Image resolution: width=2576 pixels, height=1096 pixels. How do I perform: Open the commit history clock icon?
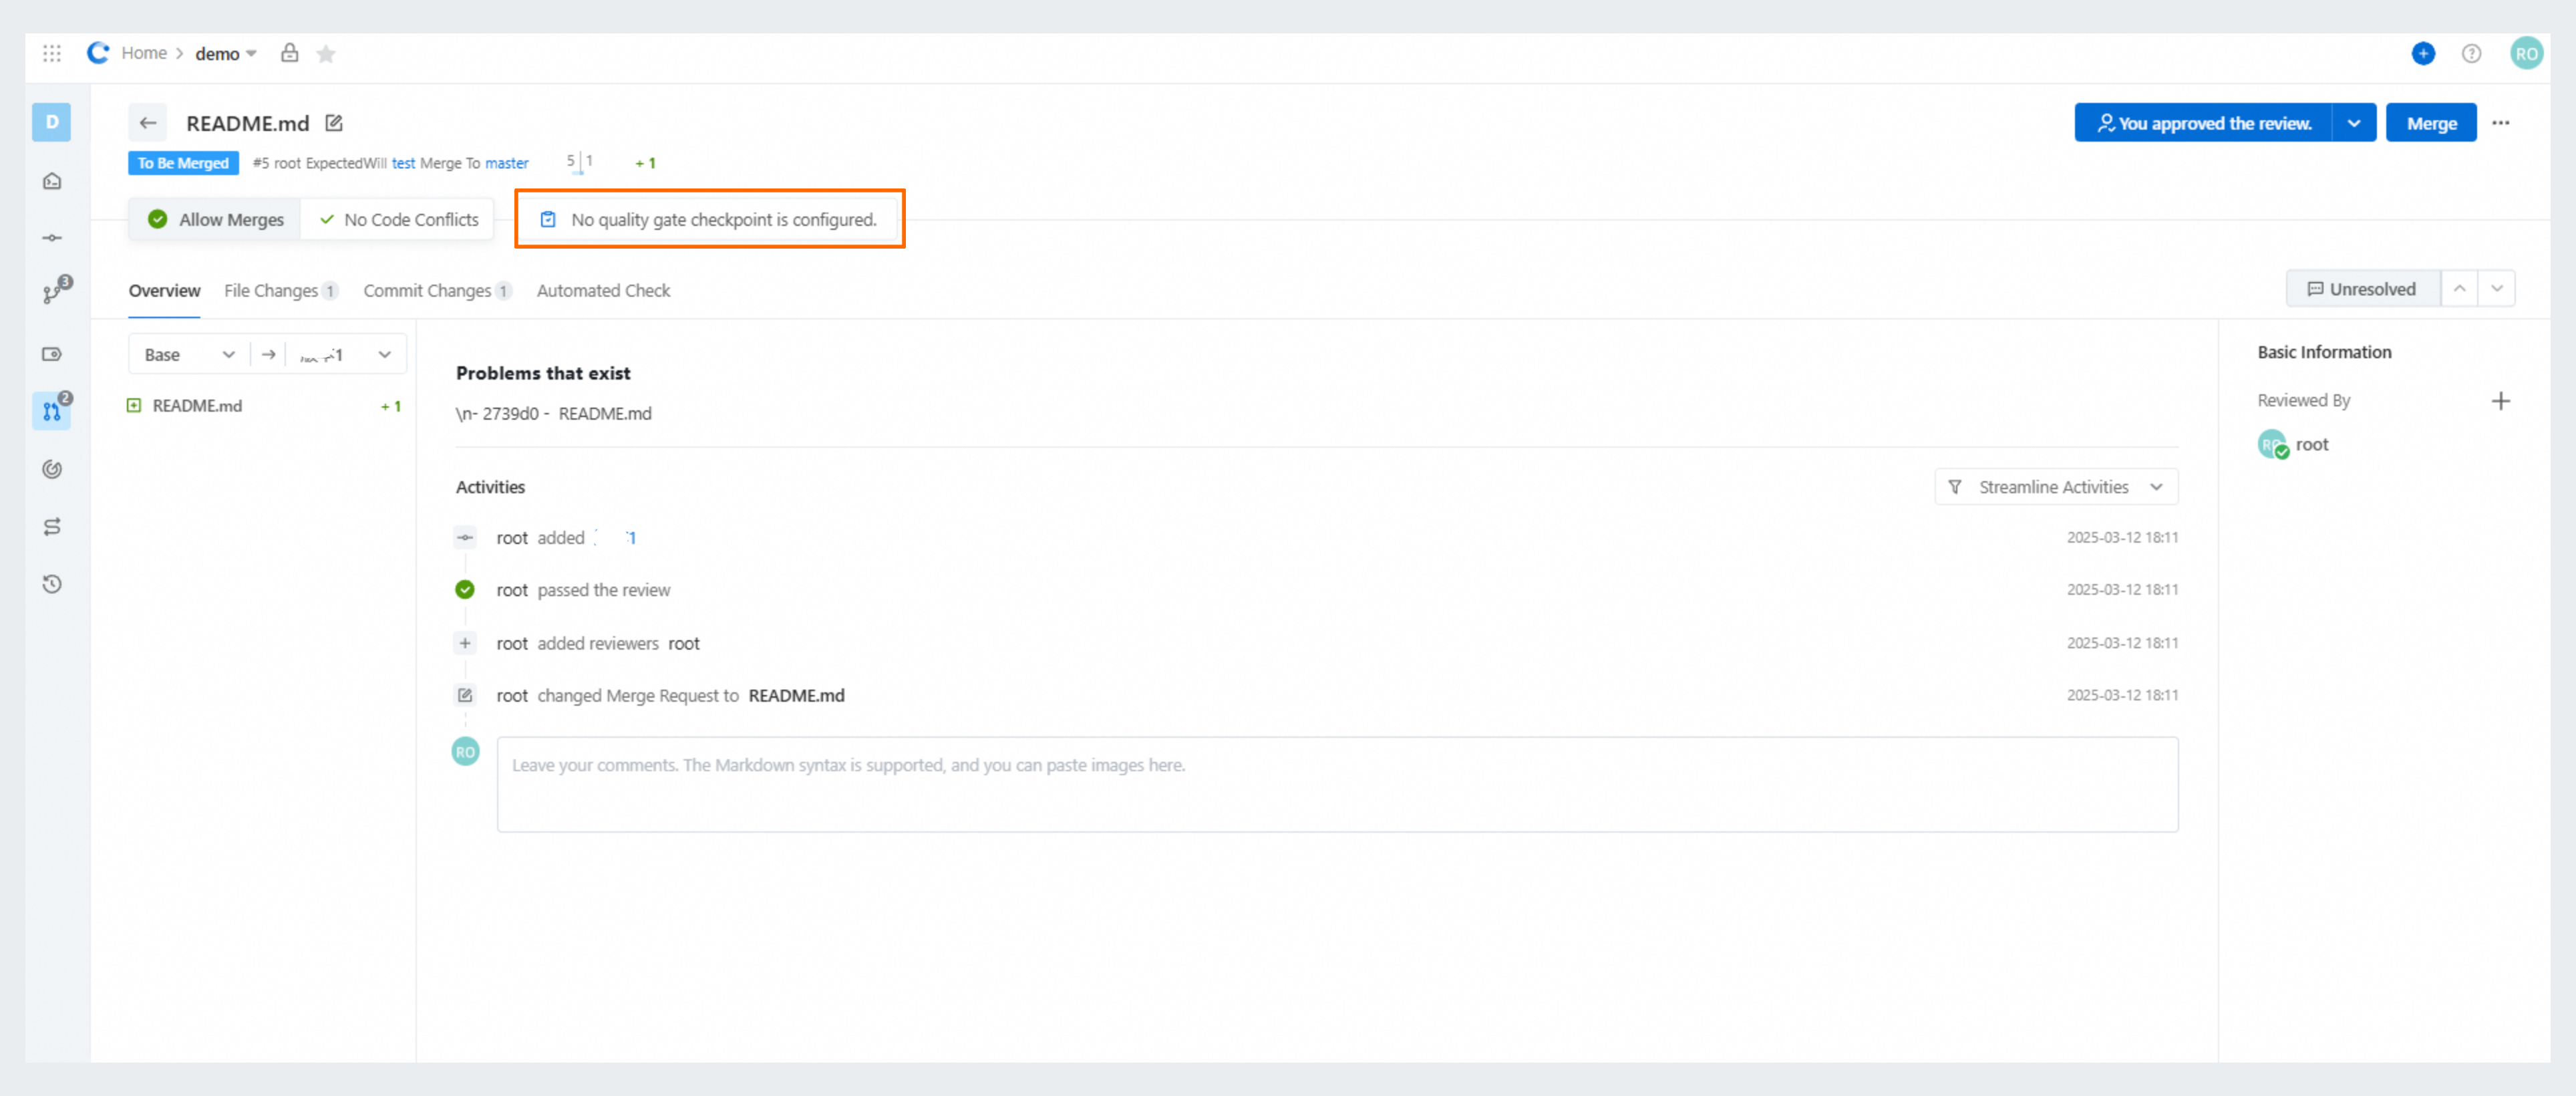coord(51,584)
